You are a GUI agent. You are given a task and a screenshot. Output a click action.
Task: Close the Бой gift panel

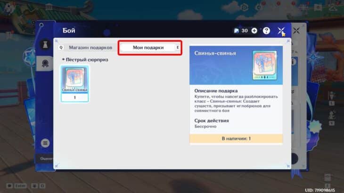pyautogui.click(x=281, y=31)
